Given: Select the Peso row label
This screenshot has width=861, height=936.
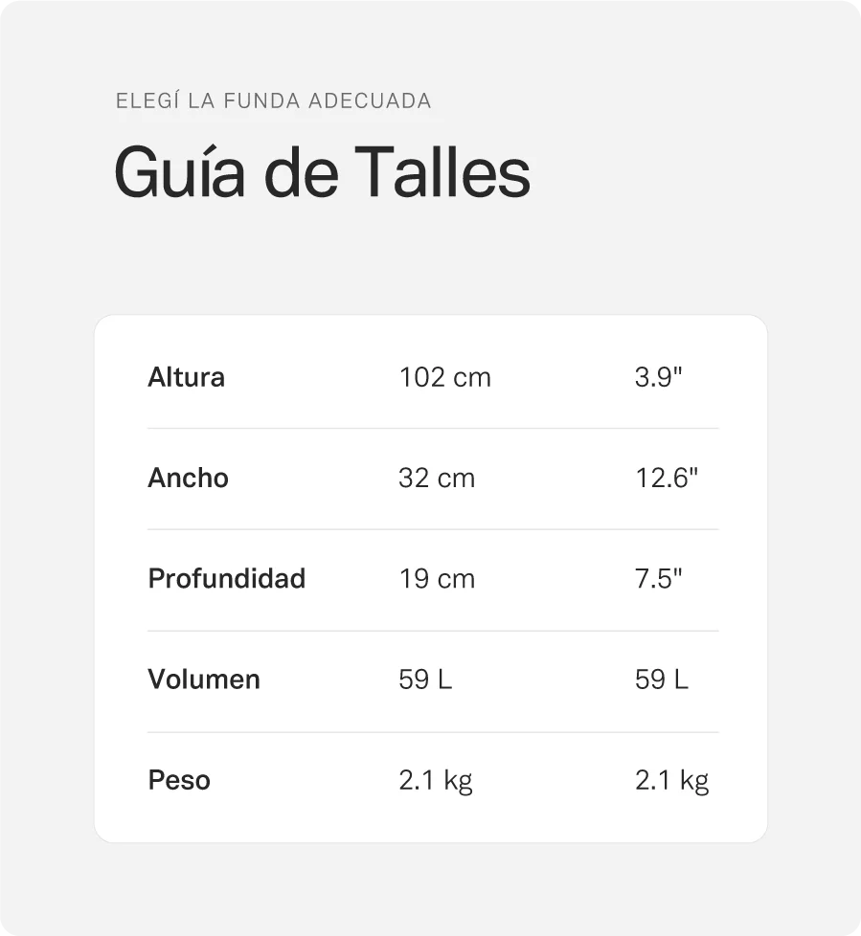Looking at the screenshot, I should tap(179, 780).
